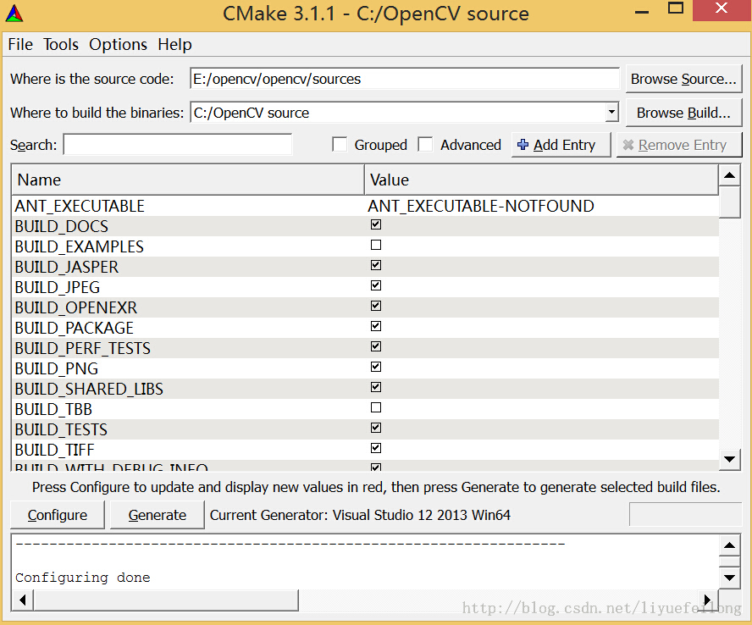Click the entries list scroll up arrow
The image size is (752, 625).
pos(729,175)
